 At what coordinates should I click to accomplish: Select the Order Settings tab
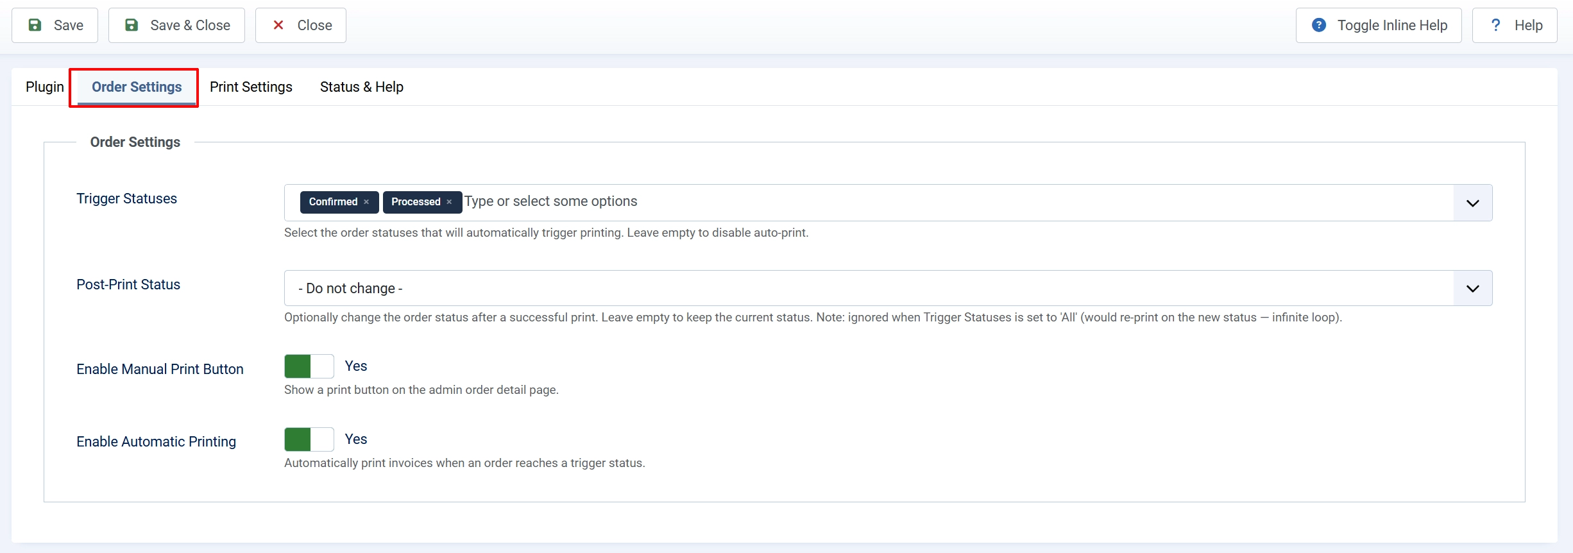click(x=137, y=87)
